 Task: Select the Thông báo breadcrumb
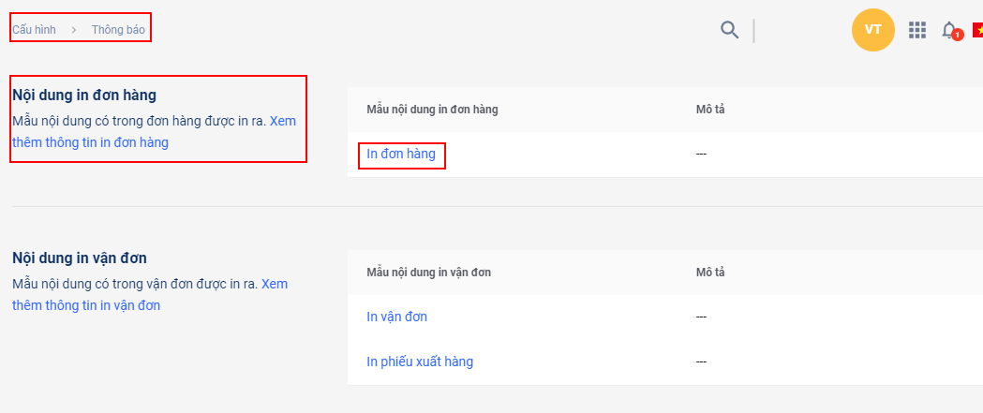[x=119, y=30]
